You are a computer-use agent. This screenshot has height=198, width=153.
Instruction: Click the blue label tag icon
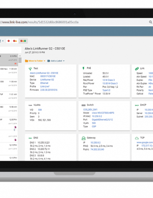(49, 61)
